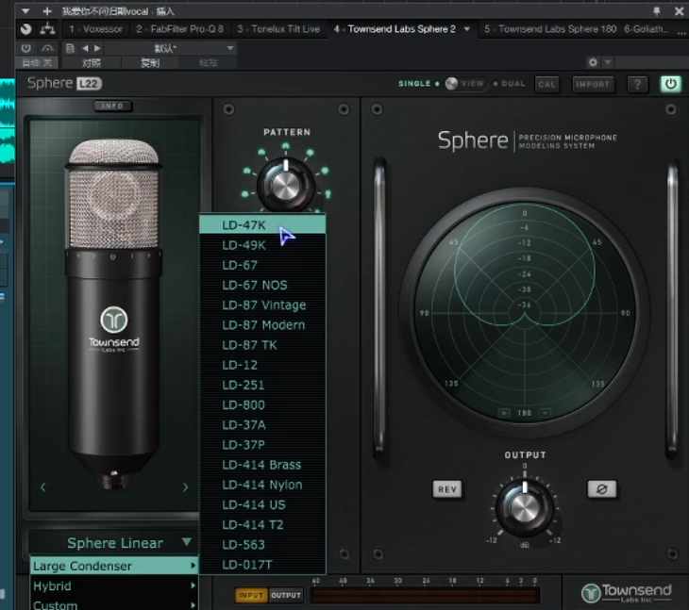
Task: Choose LD-49K from mic list
Action: (262, 245)
